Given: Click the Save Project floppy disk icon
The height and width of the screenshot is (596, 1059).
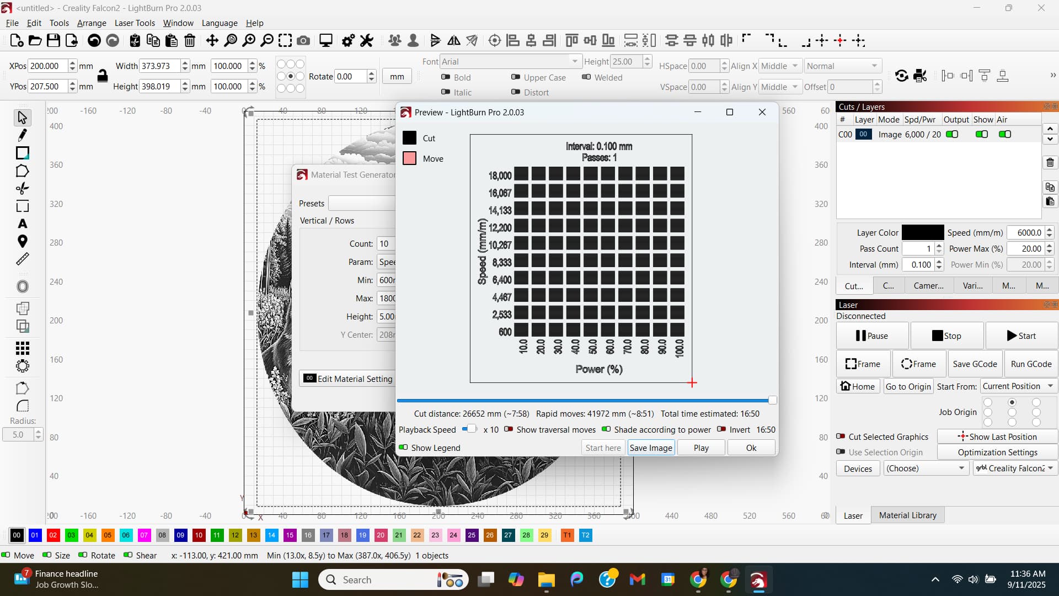Looking at the screenshot, I should (53, 40).
